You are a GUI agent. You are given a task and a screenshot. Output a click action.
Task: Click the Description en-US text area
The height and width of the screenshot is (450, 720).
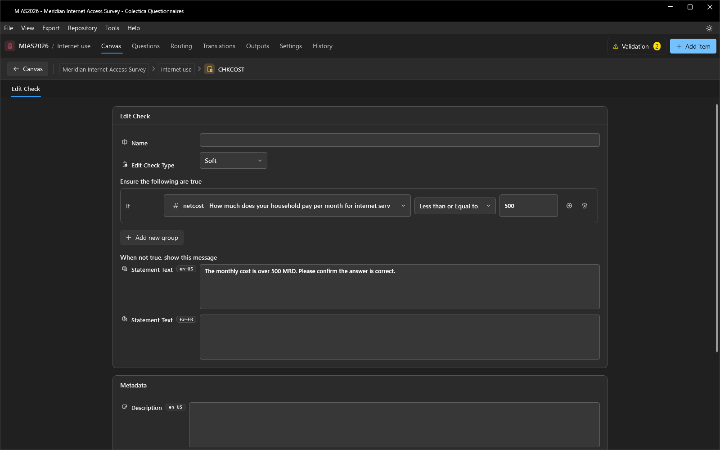coord(394,425)
